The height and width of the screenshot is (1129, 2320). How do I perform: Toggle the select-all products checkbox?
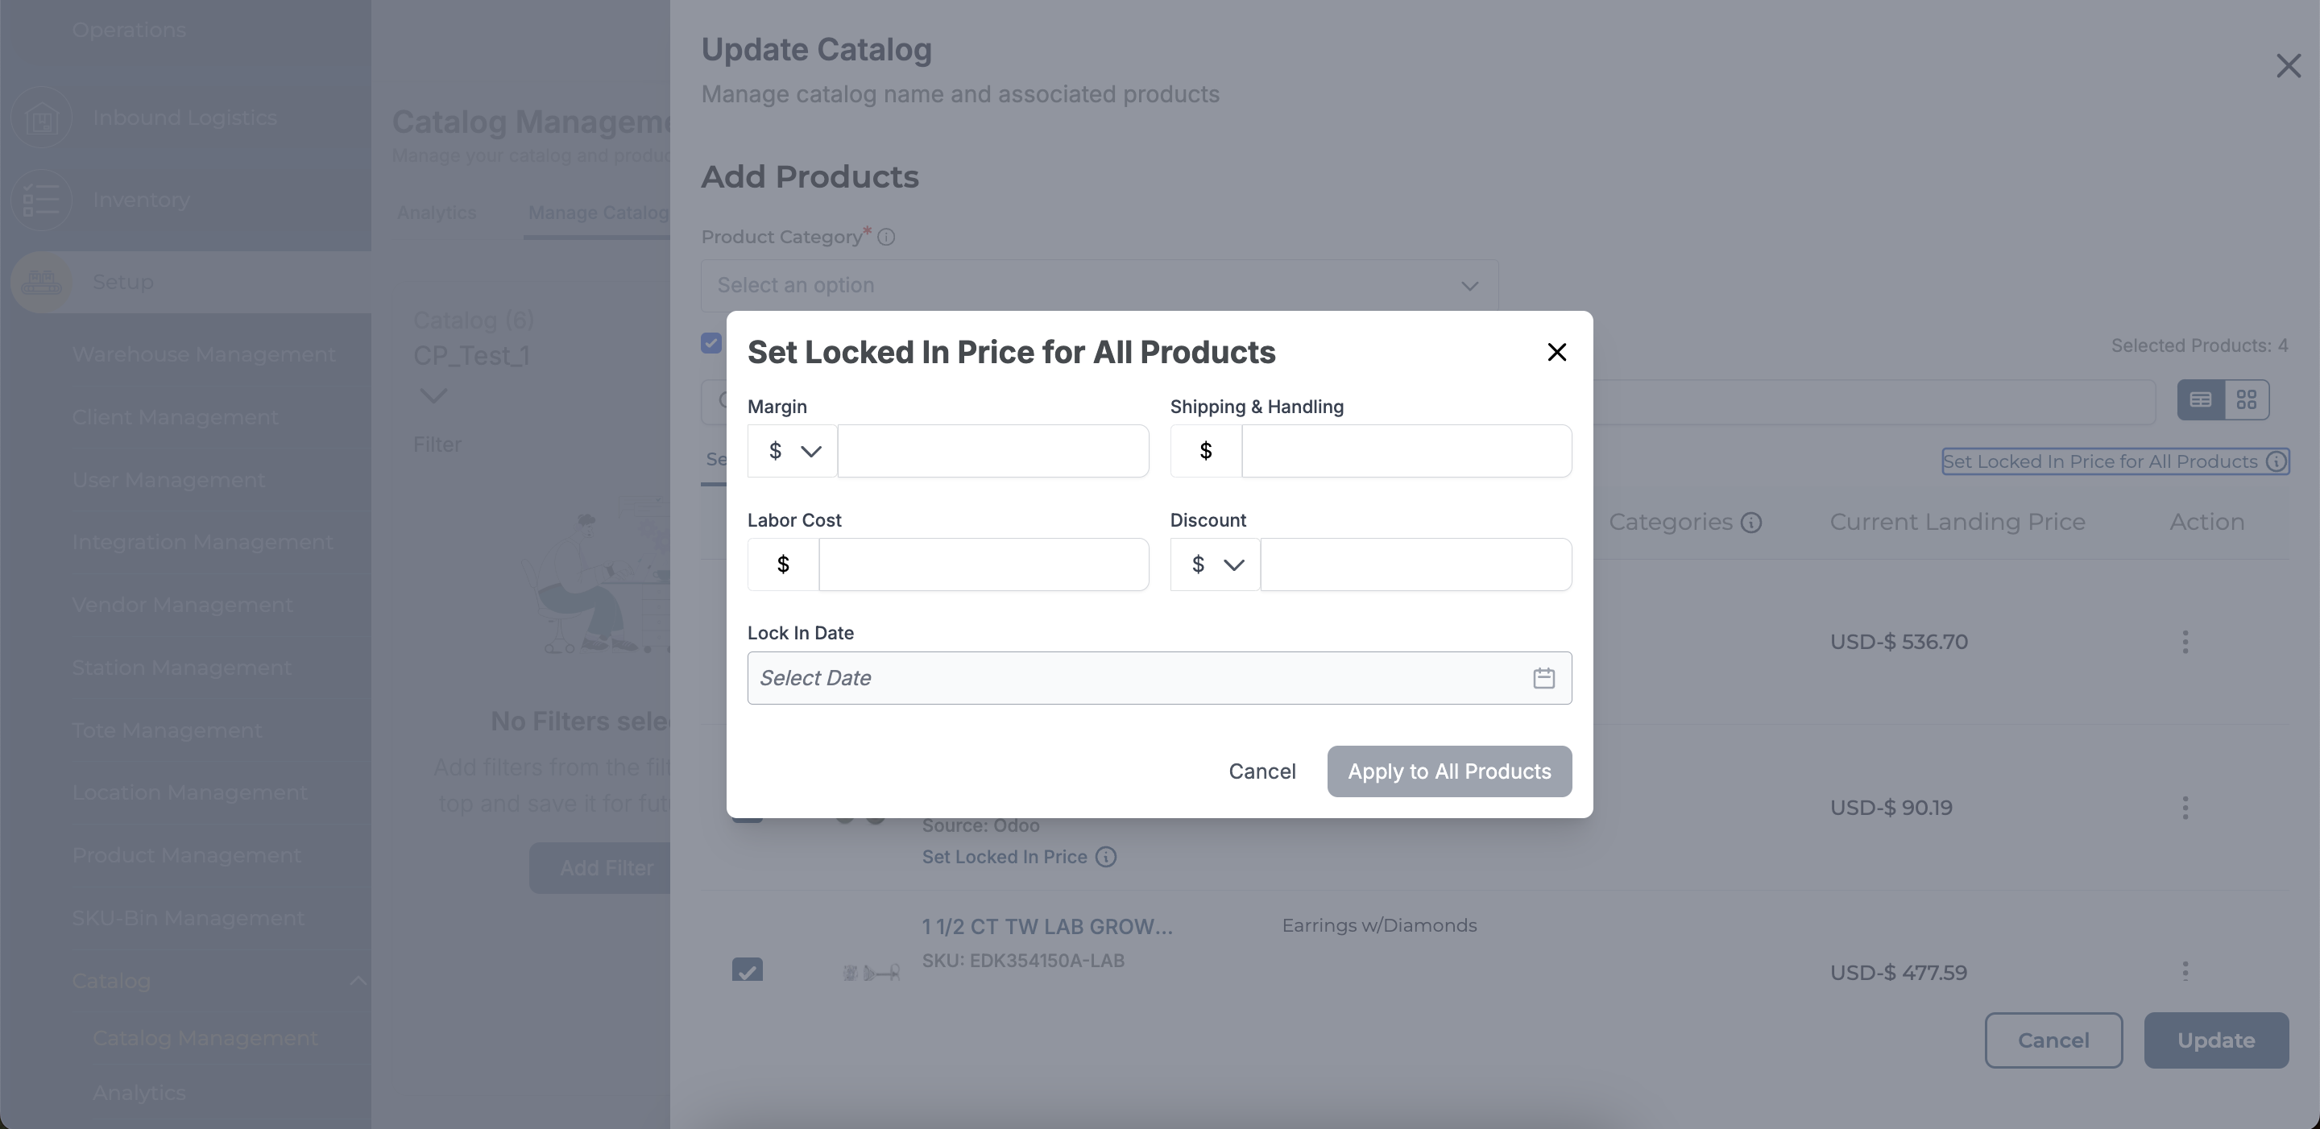[711, 344]
